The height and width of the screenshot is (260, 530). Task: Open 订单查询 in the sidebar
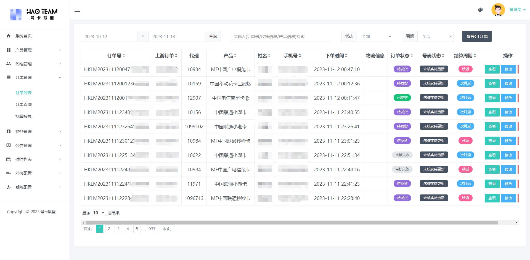point(23,105)
